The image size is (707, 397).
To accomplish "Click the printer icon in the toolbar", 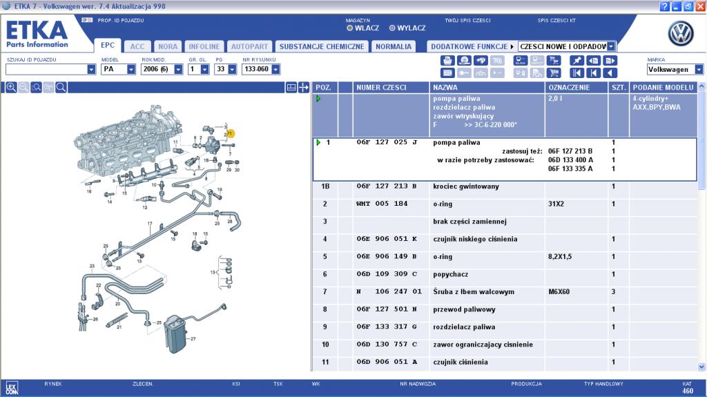I will pyautogui.click(x=447, y=61).
